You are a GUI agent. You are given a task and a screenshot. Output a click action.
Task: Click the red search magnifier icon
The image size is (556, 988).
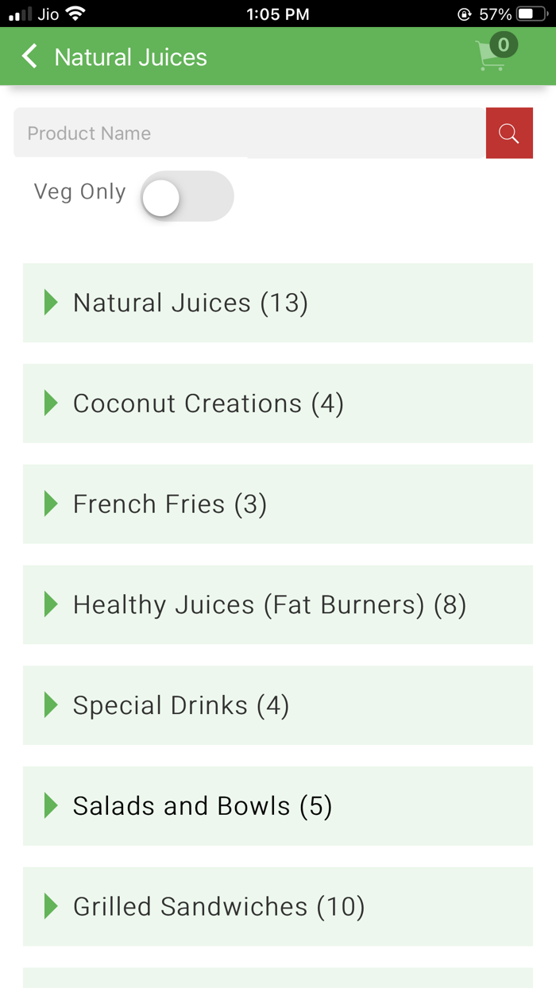coord(509,133)
